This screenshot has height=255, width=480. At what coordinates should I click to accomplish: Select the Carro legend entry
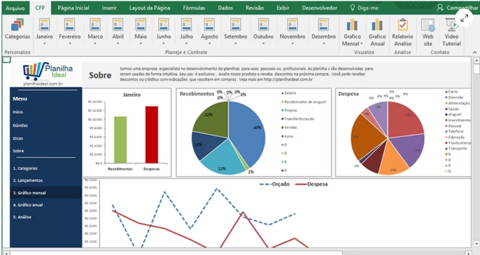(451, 92)
